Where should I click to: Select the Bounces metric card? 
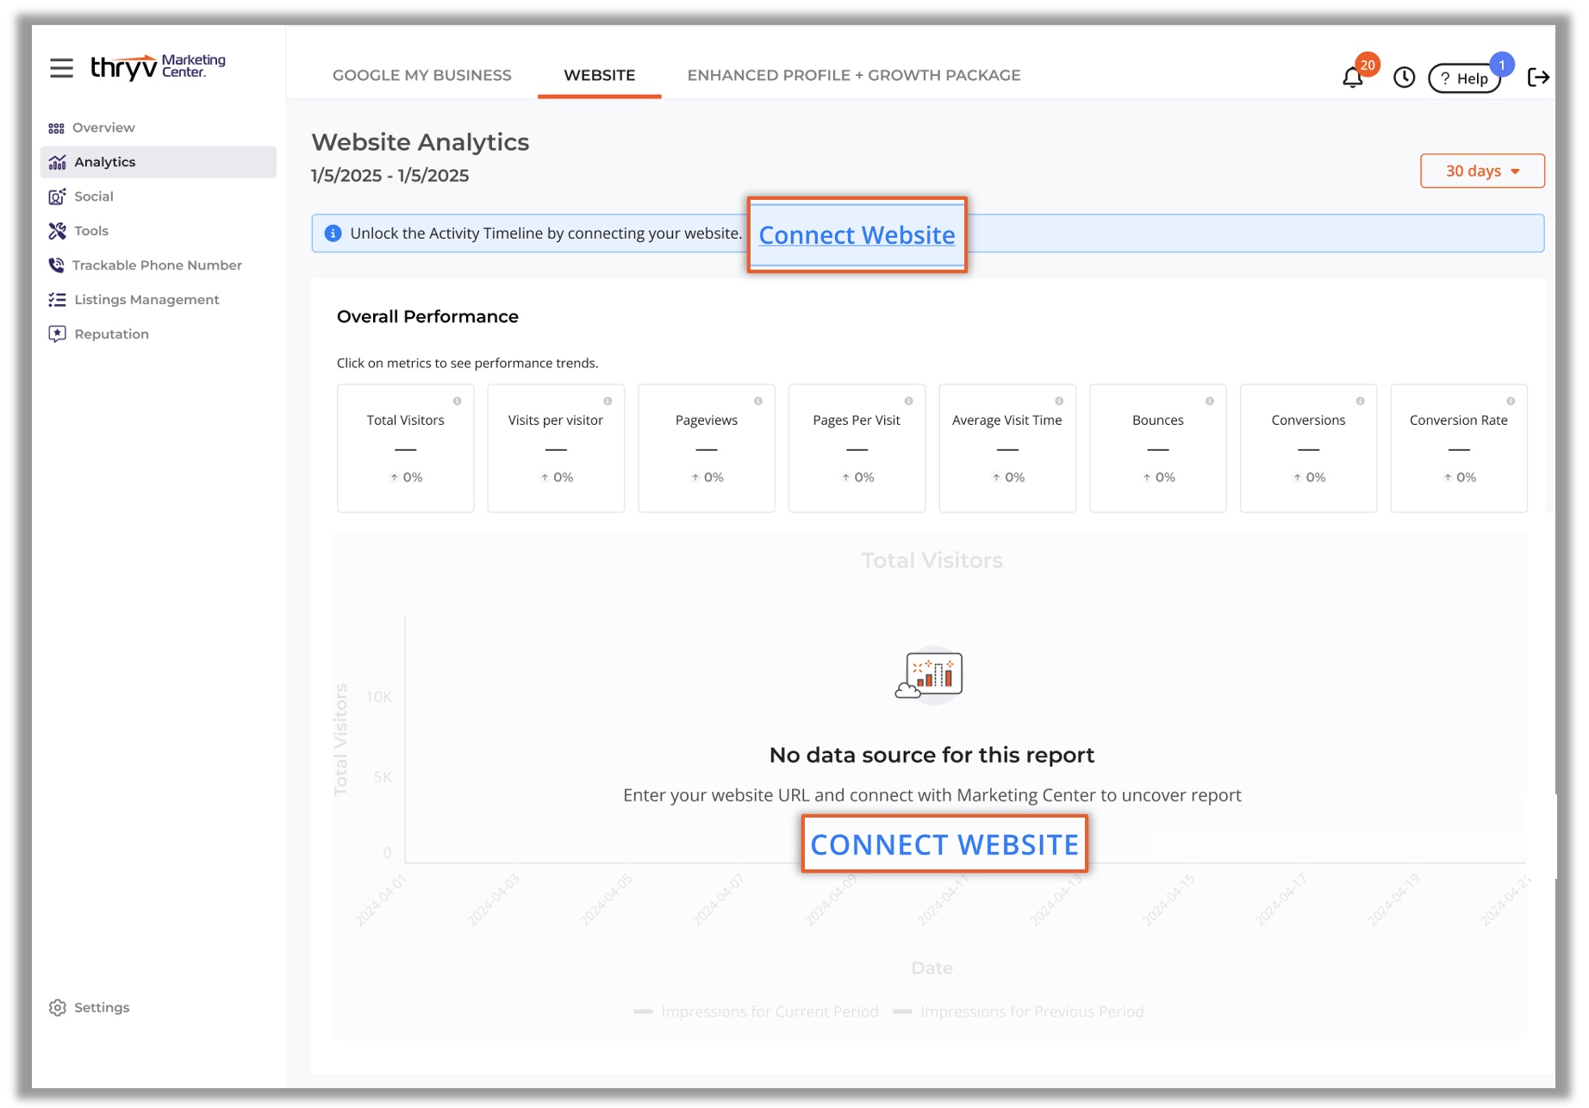1158,448
